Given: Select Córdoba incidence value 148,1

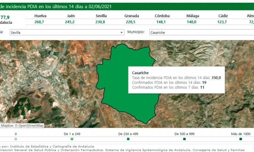Looking at the screenshot, I should (161, 22).
